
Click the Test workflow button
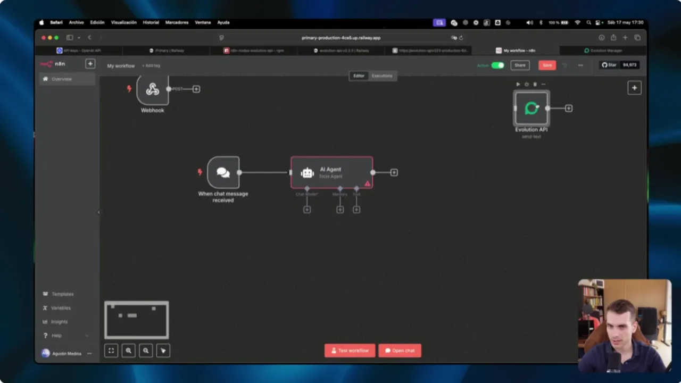click(x=350, y=351)
